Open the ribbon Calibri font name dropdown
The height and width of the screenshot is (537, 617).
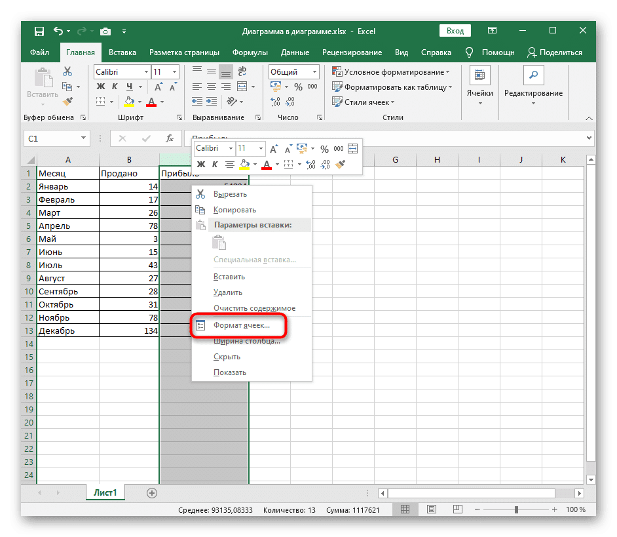click(145, 72)
